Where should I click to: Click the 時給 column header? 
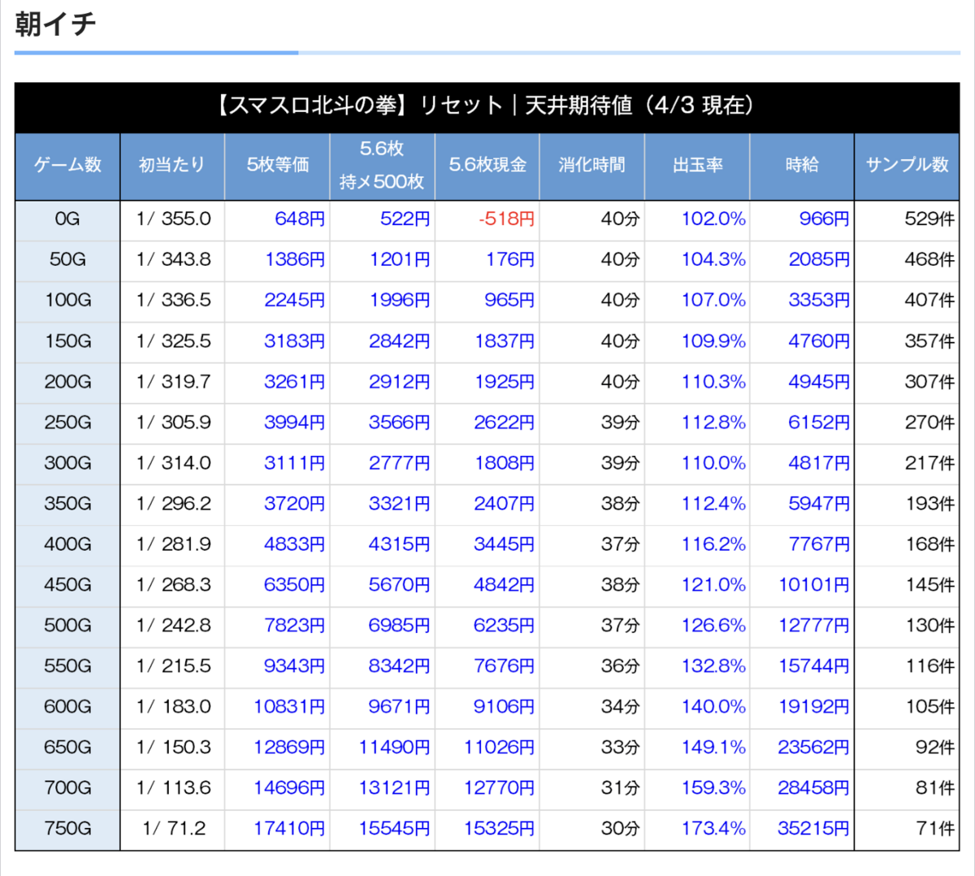[802, 165]
